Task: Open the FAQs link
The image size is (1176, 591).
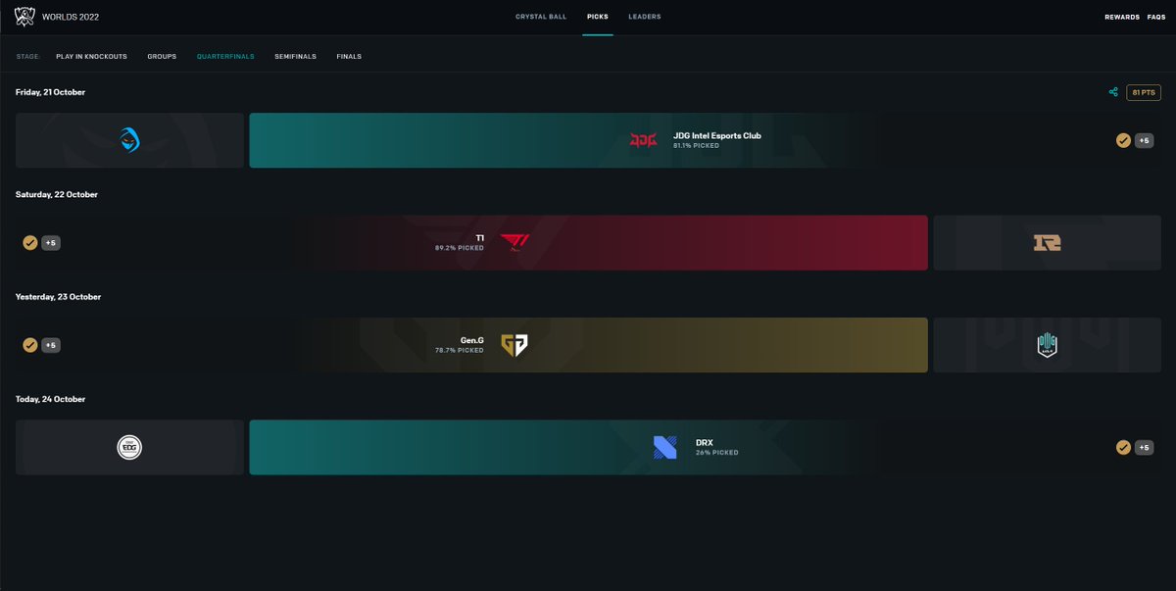Action: (x=1156, y=18)
